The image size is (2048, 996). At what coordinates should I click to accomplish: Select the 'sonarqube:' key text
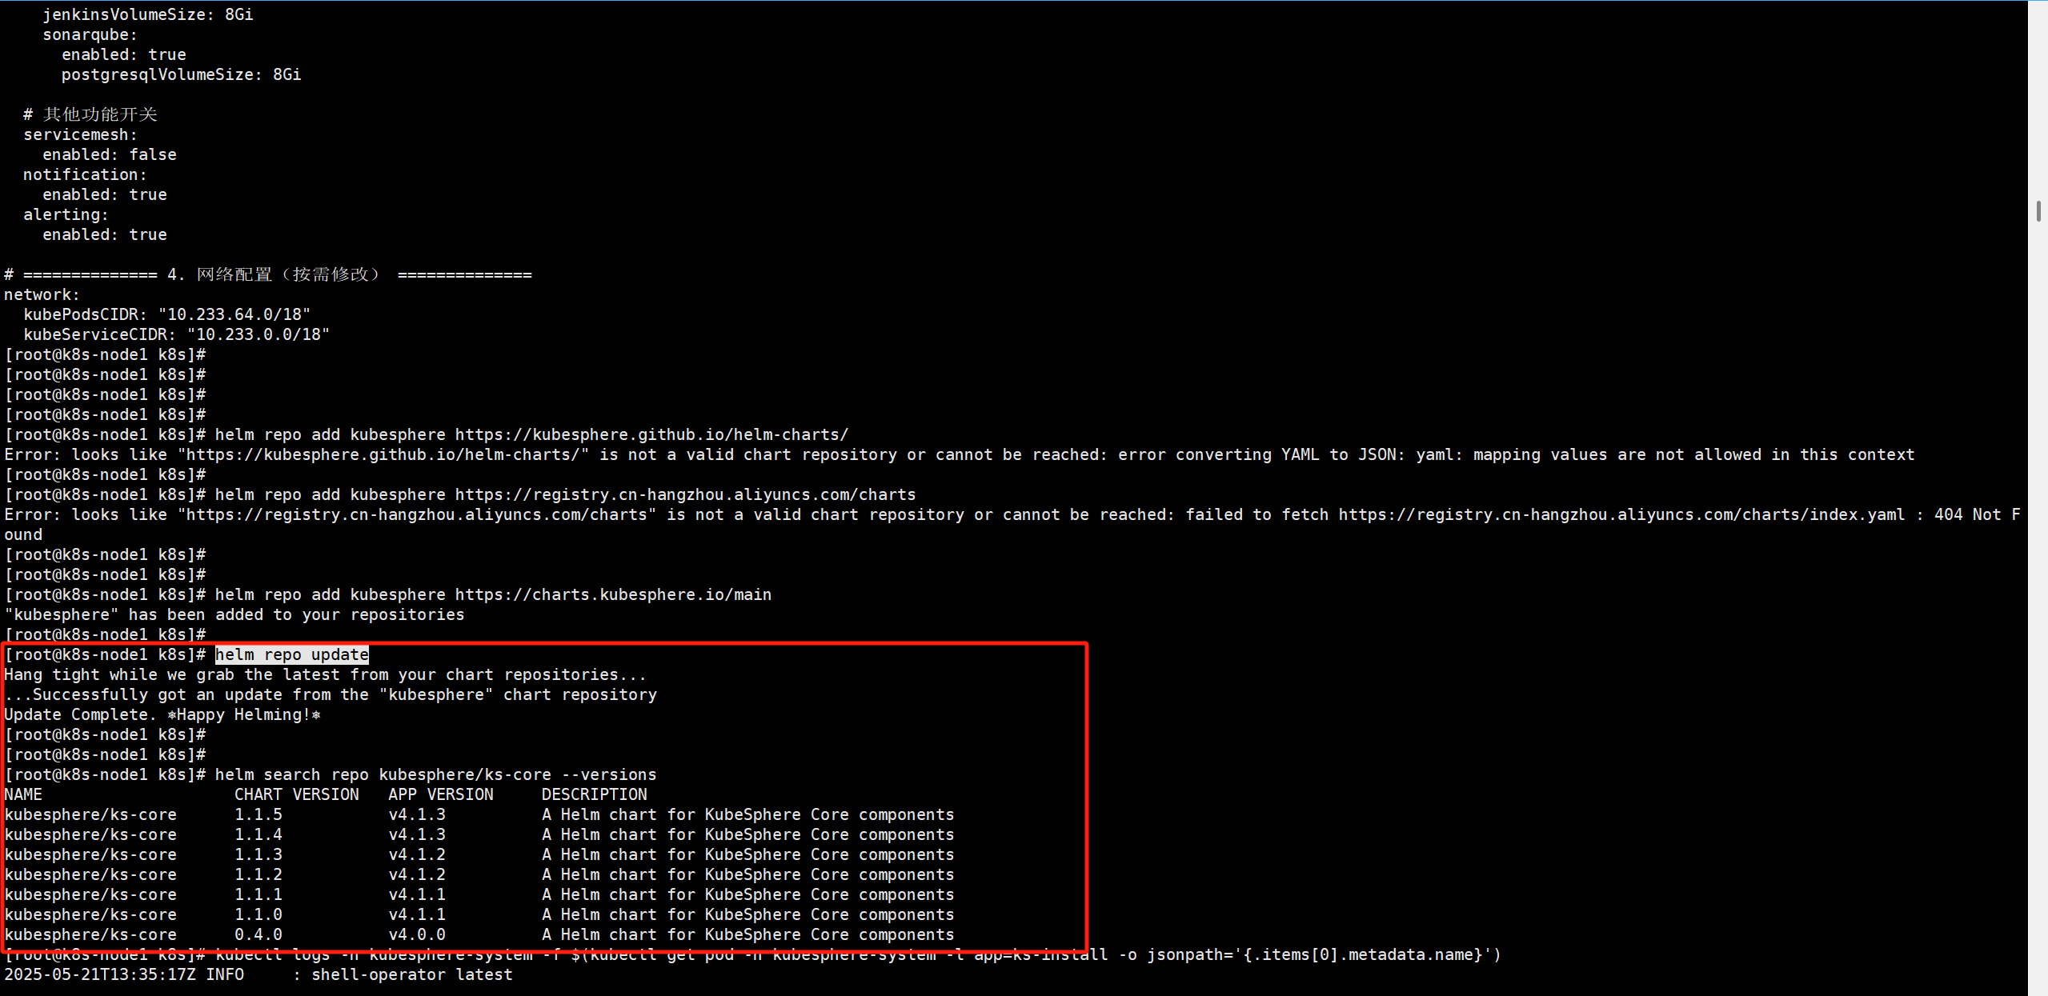(90, 34)
